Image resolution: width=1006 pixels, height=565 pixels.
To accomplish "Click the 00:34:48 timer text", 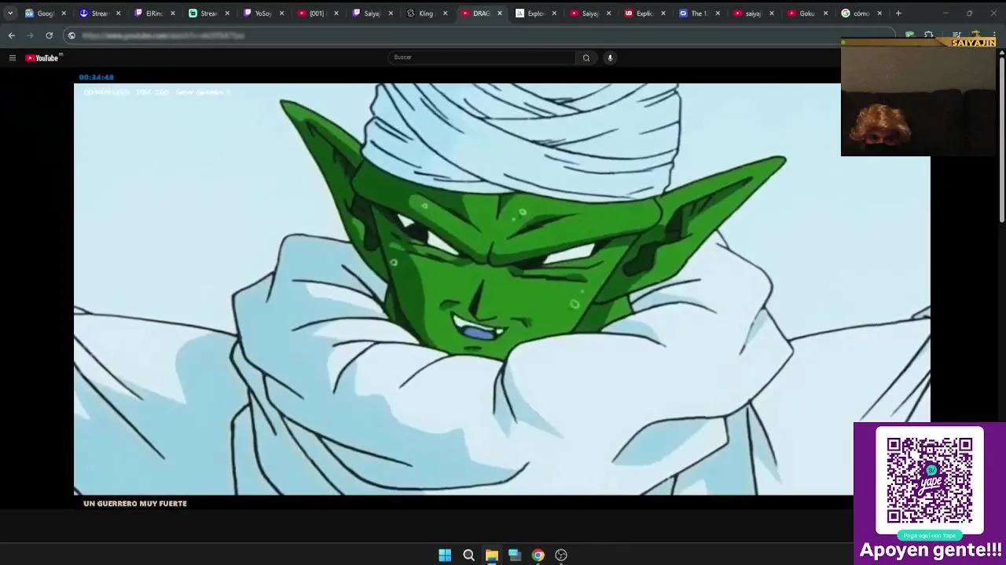I will coord(96,77).
